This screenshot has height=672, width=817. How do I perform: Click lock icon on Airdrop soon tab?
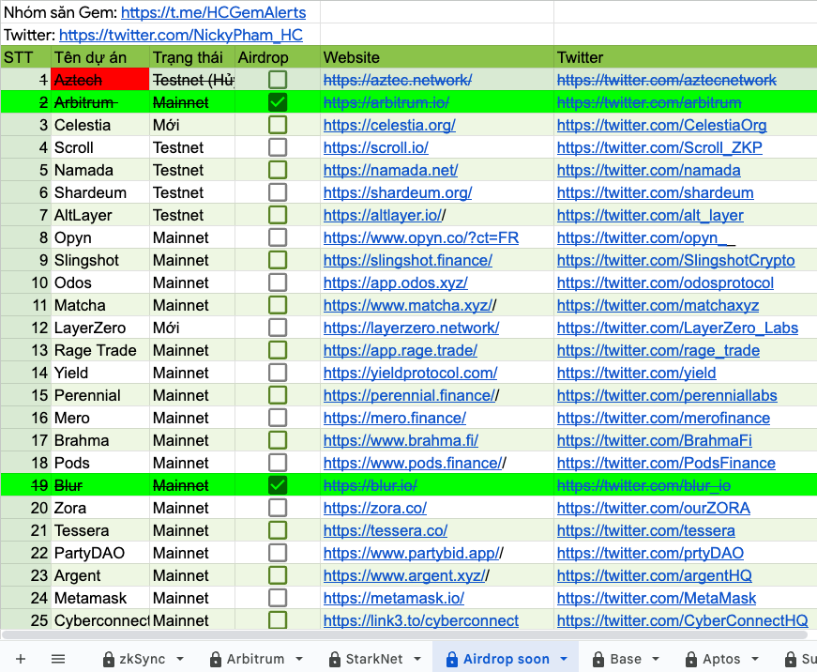coord(452,660)
